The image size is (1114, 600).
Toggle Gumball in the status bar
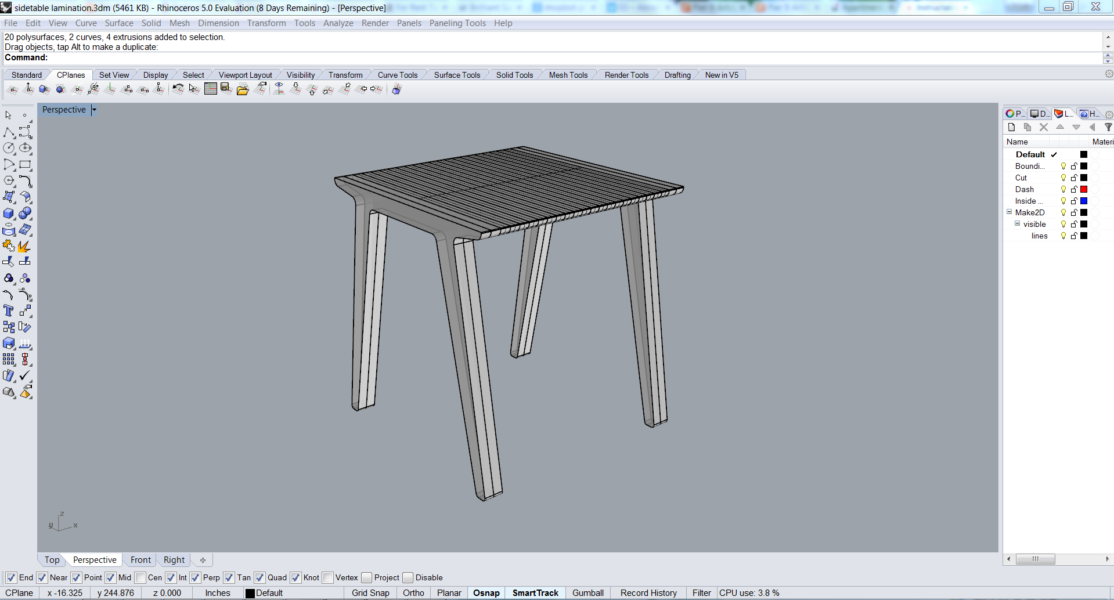coord(587,592)
